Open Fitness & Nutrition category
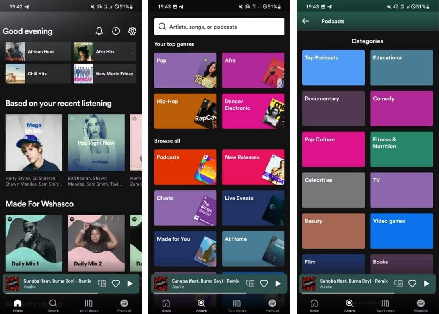 402,149
